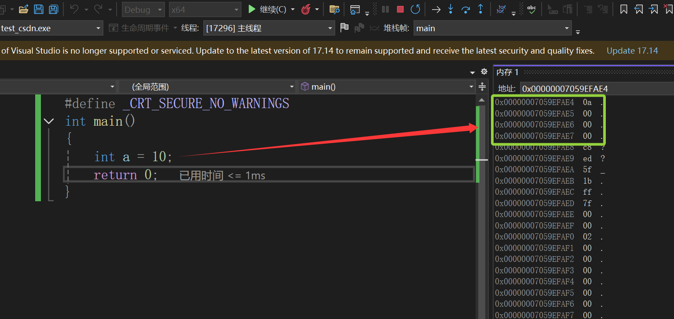Open the 全局范围 scope dropdown
Viewport: 674px width, 319px height.
(x=207, y=87)
